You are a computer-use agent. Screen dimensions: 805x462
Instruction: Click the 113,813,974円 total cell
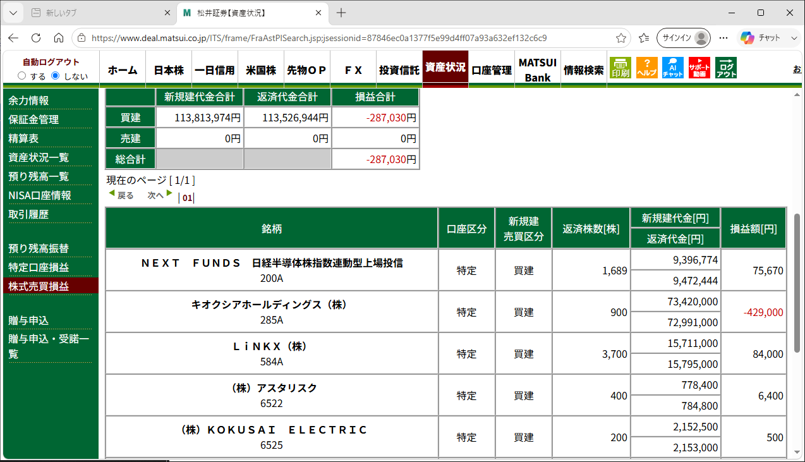pyautogui.click(x=200, y=117)
